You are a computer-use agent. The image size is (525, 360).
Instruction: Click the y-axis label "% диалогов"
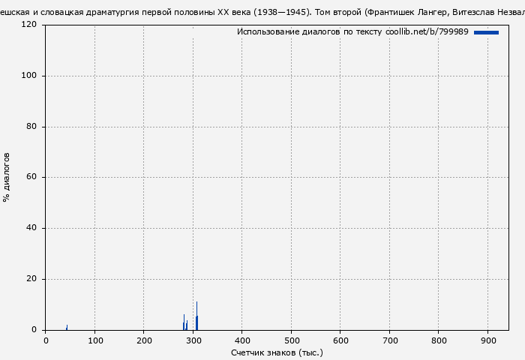pos(7,177)
